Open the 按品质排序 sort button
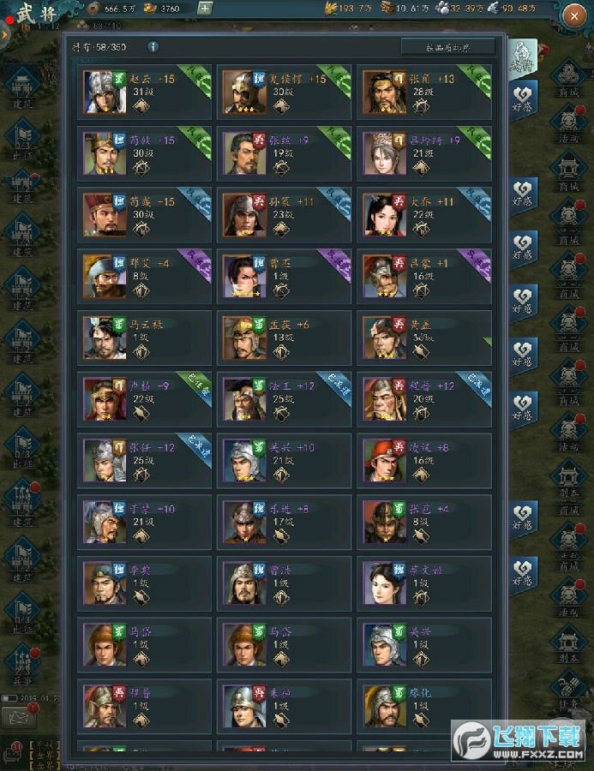This screenshot has height=771, width=594. [447, 47]
